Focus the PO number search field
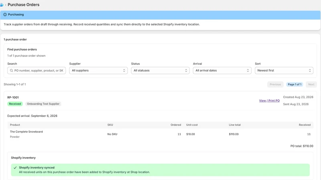 (x=37, y=70)
